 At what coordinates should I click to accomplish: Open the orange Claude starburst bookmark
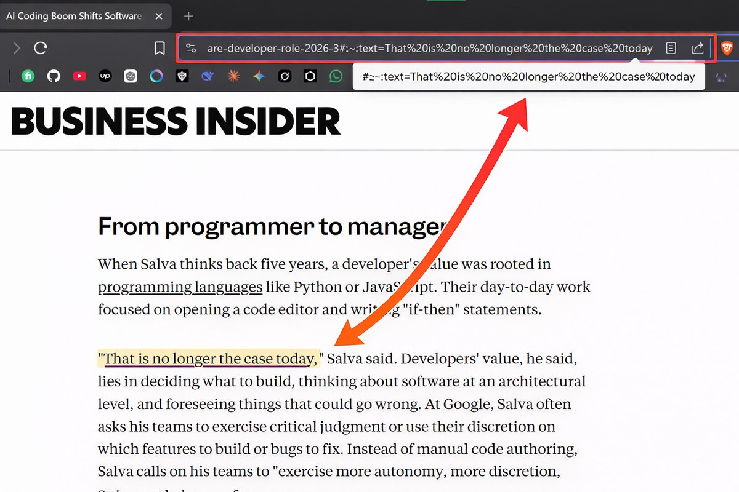tap(233, 76)
